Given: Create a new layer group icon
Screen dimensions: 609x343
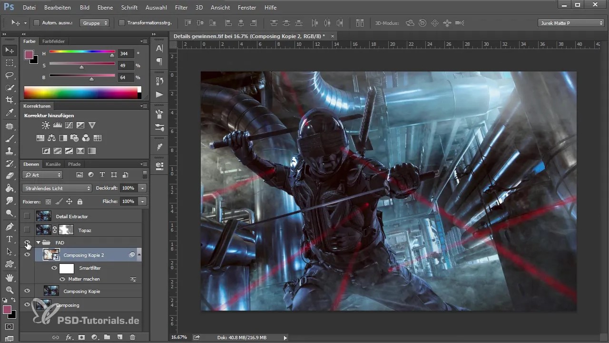Looking at the screenshot, I should coord(107,337).
